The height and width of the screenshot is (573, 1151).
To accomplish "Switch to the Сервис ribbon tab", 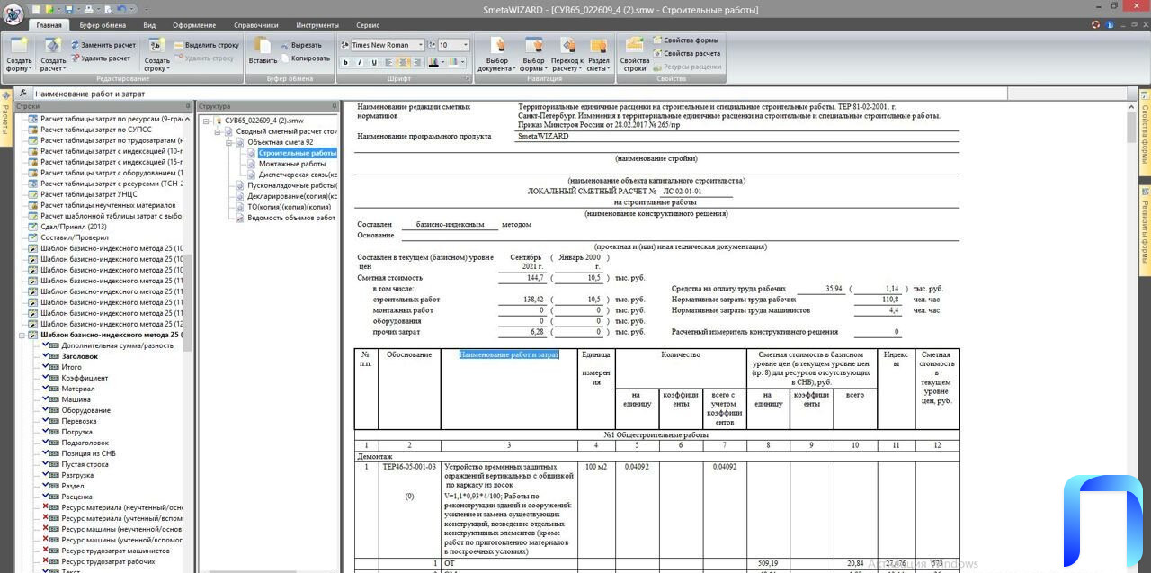I will coord(367,25).
